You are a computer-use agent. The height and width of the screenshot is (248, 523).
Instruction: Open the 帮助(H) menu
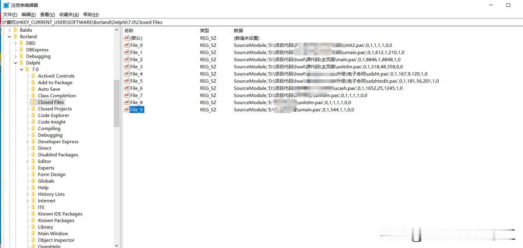(x=91, y=14)
